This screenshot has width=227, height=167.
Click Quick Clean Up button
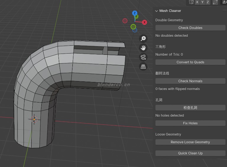coord(190,153)
